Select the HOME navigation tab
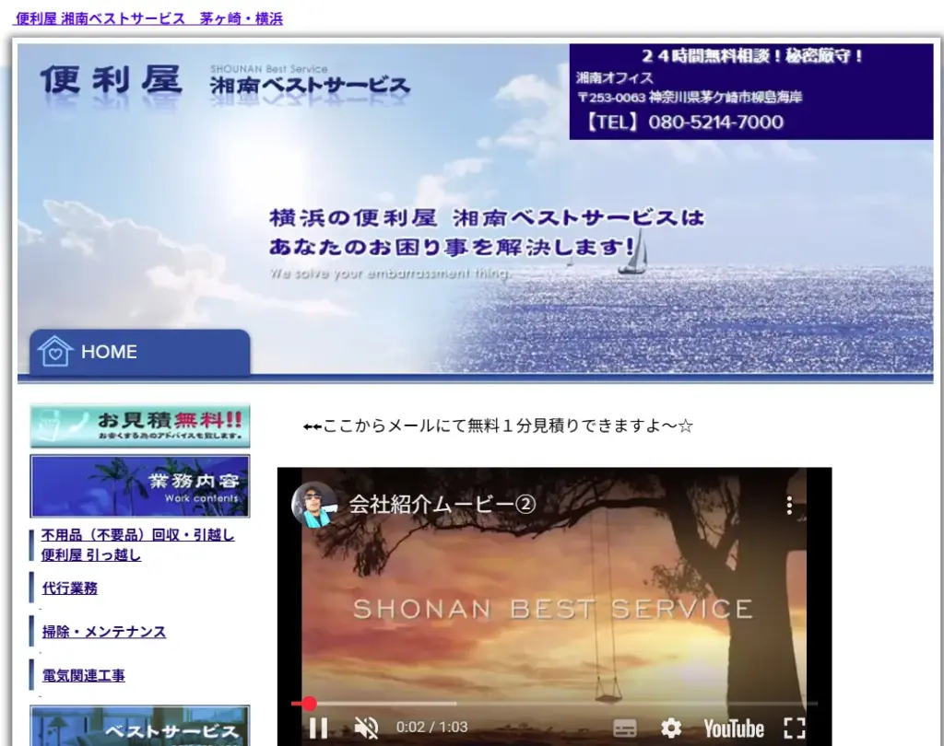The height and width of the screenshot is (746, 944). [x=138, y=352]
